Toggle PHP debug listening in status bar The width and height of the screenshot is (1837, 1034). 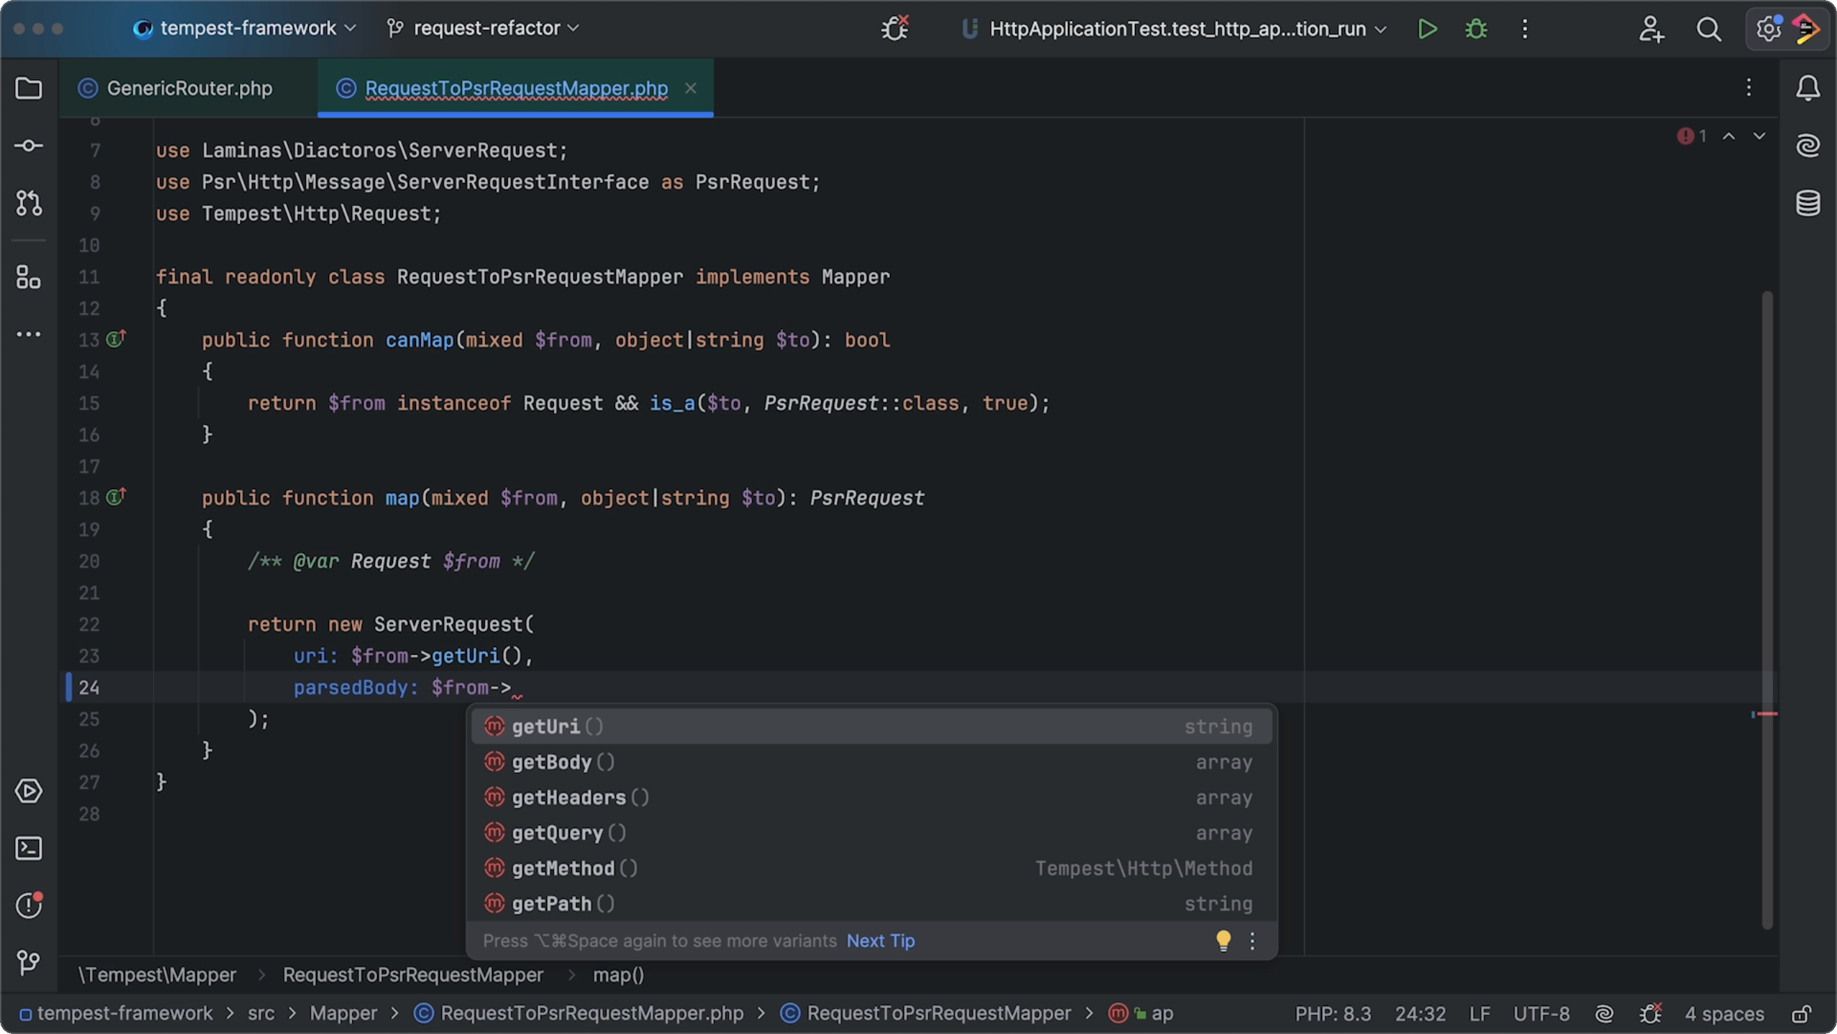point(1650,1013)
